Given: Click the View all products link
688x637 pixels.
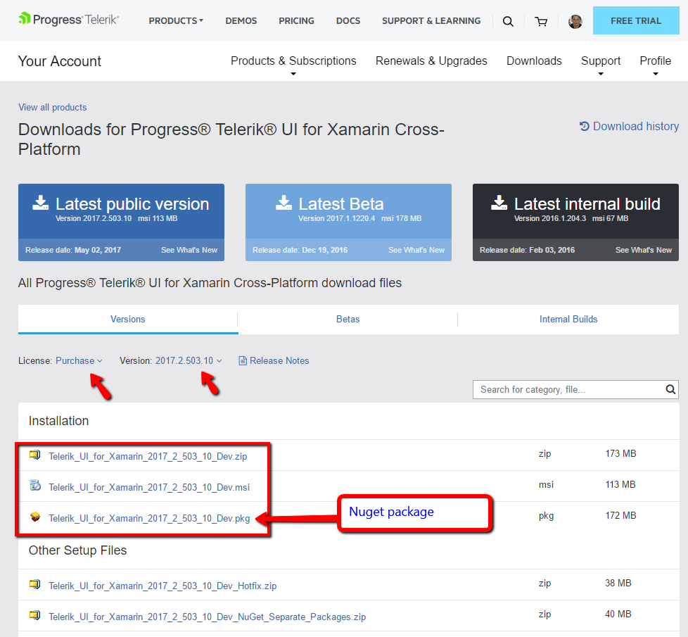Looking at the screenshot, I should point(53,108).
